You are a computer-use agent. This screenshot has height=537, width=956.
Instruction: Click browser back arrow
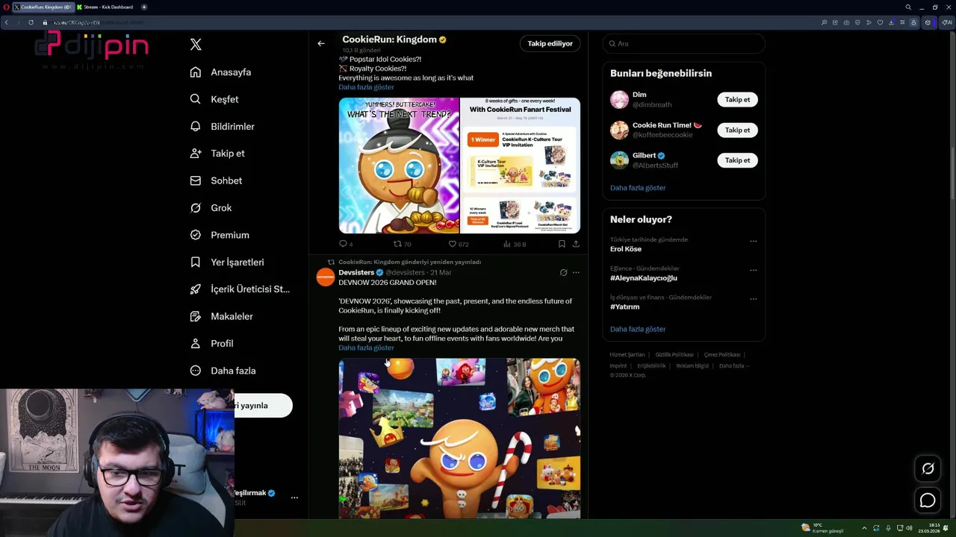[6, 22]
